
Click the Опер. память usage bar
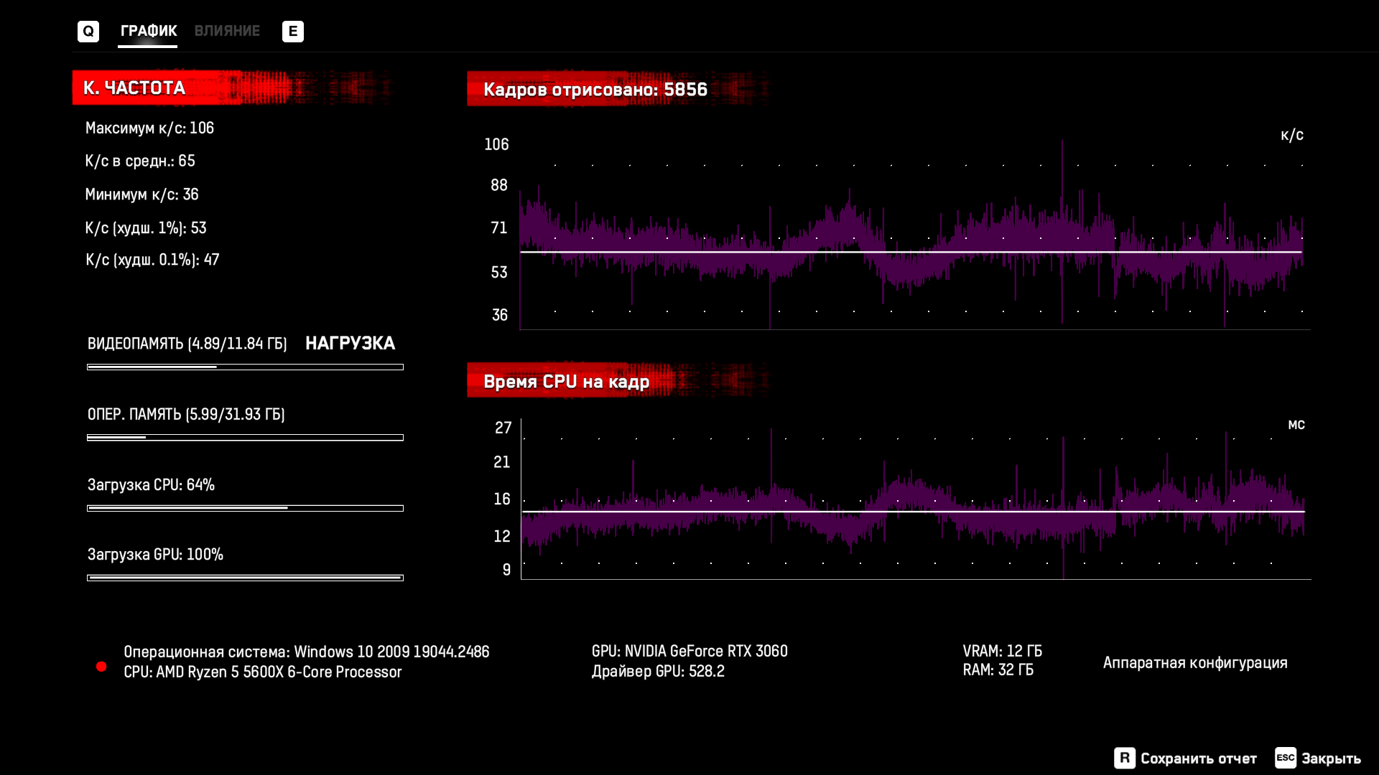(245, 437)
